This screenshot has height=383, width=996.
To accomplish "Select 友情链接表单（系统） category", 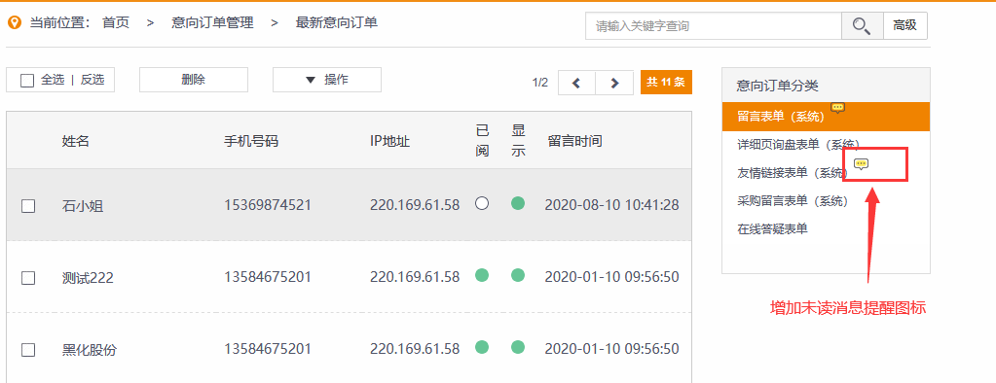I will [x=793, y=172].
